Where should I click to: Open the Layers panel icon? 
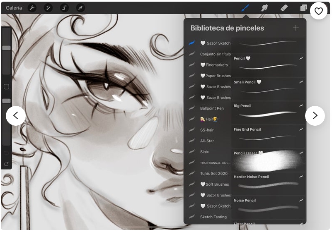pos(303,8)
